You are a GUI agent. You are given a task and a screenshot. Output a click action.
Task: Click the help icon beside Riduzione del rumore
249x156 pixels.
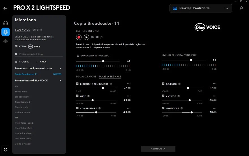111,84
